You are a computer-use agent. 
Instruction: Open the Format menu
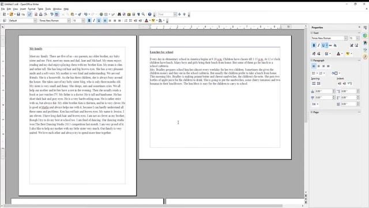pos(32,9)
